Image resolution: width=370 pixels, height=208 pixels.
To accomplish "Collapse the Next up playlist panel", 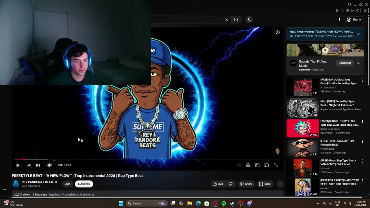I will pos(359,34).
